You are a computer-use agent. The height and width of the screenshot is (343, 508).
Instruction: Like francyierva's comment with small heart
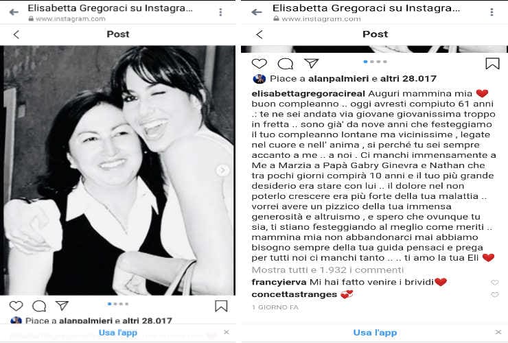(495, 283)
